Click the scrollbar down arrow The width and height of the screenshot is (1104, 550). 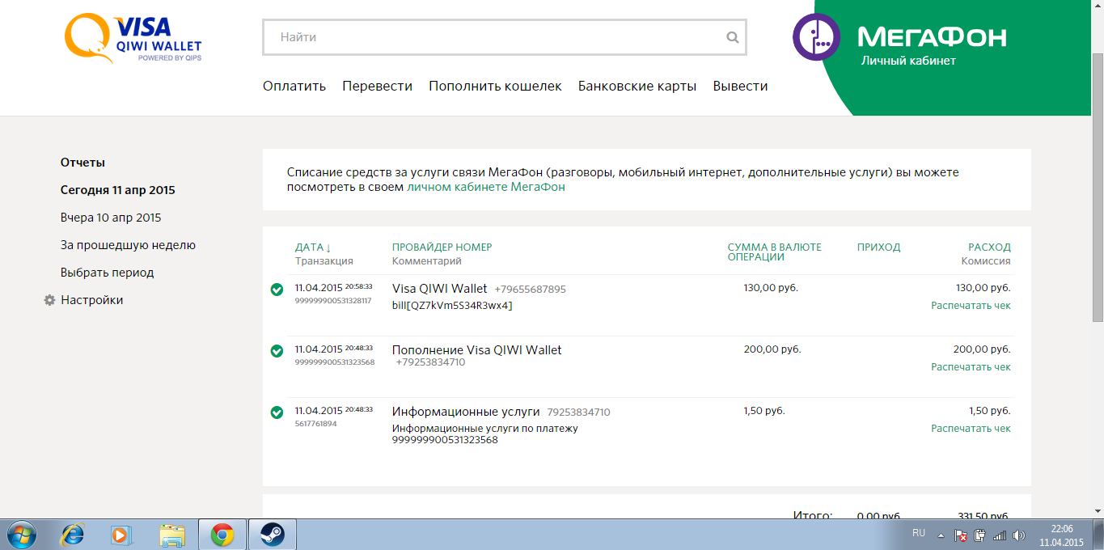[x=1098, y=510]
